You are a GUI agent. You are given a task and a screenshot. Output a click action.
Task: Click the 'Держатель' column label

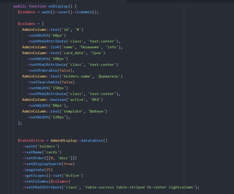coord(108,76)
